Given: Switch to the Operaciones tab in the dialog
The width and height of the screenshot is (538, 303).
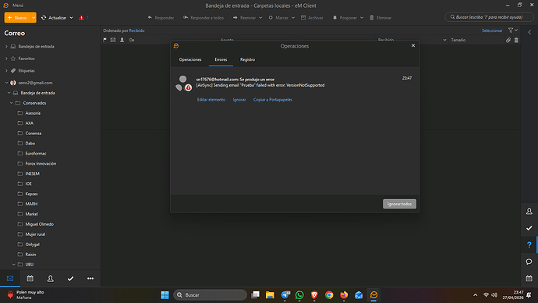Looking at the screenshot, I should click(190, 59).
